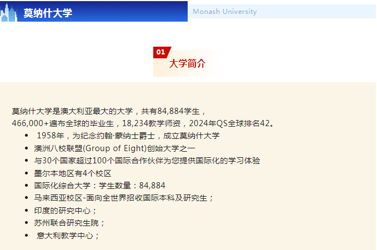This screenshot has width=377, height=250.
Task: Click the 马来西亚校区 bullet item
Action: 123,198
